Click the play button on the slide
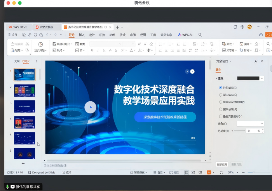272x191 pixels. coord(90,107)
